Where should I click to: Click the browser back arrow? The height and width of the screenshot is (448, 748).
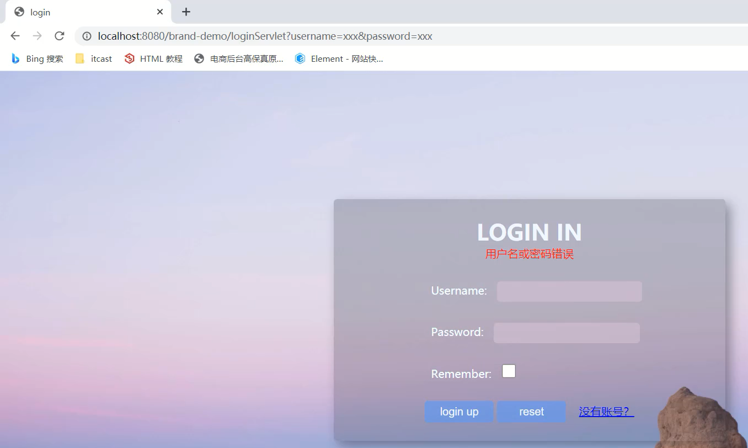(15, 36)
